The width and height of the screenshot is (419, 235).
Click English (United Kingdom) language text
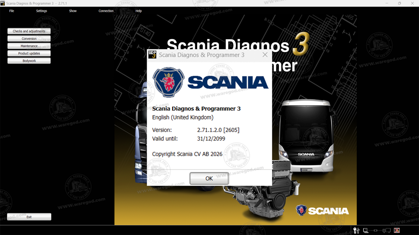click(x=183, y=117)
